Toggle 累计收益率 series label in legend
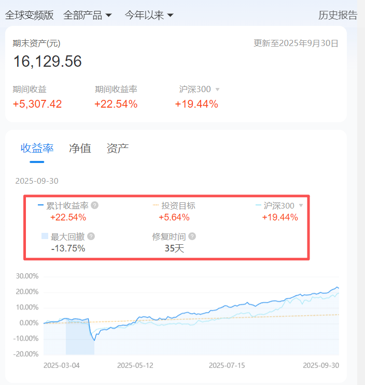Viewport: 365px width, 385px height. pos(67,205)
